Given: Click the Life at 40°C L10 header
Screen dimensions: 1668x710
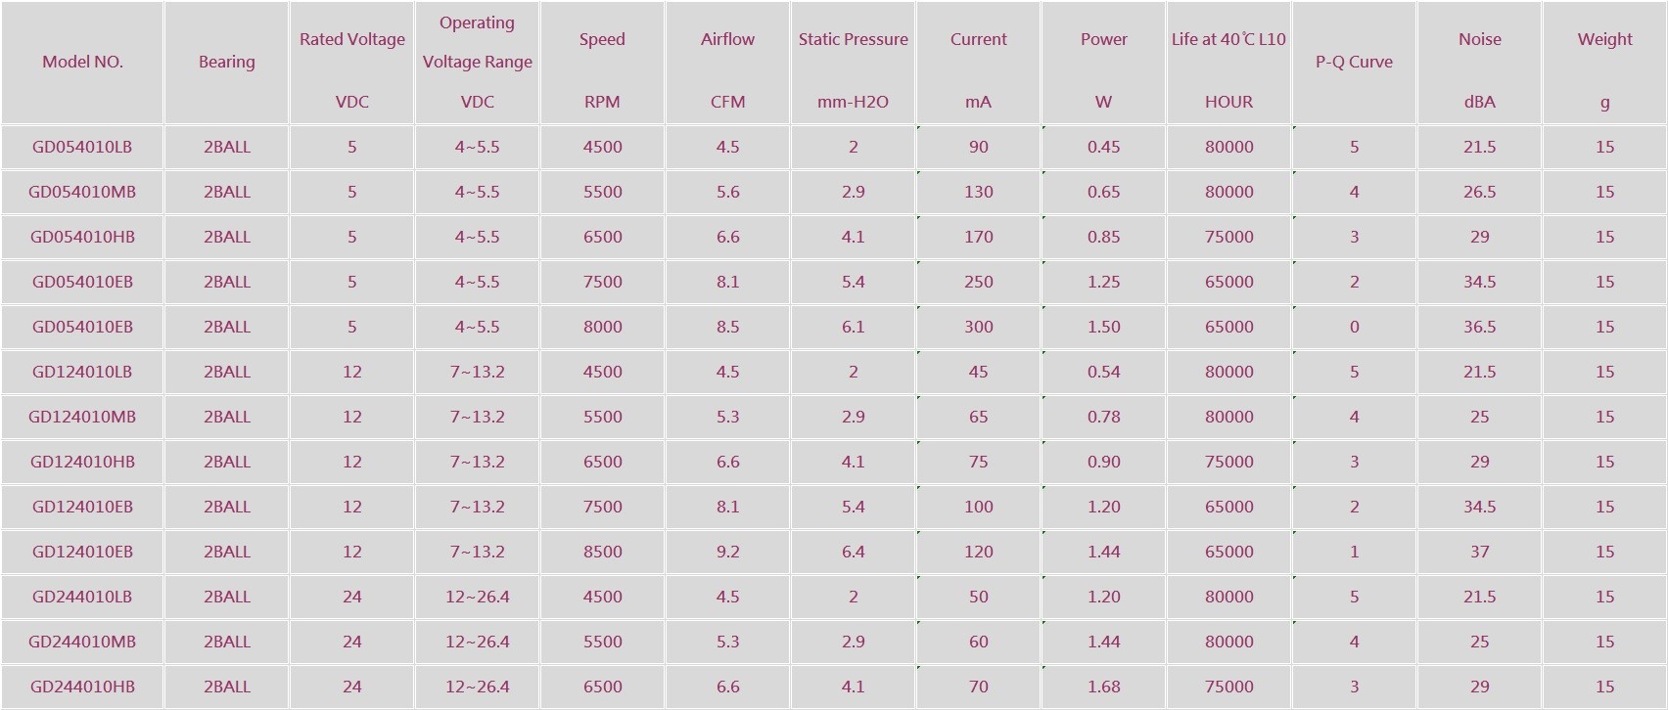Looking at the screenshot, I should coord(1228,40).
